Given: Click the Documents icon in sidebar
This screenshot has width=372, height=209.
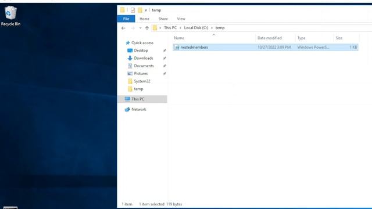Looking at the screenshot, I should 130,66.
